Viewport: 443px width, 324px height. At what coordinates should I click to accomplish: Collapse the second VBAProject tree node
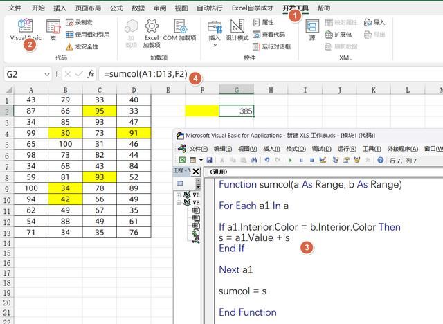click(179, 203)
